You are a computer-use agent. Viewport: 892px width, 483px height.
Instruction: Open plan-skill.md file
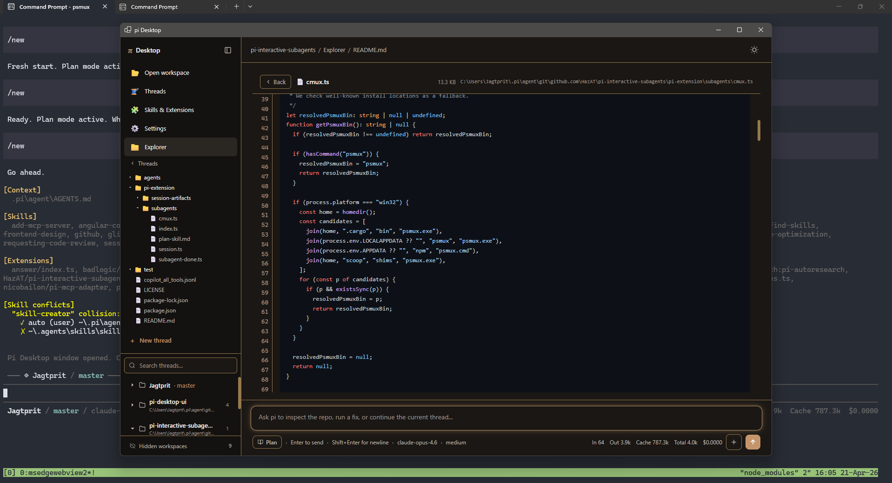click(174, 239)
